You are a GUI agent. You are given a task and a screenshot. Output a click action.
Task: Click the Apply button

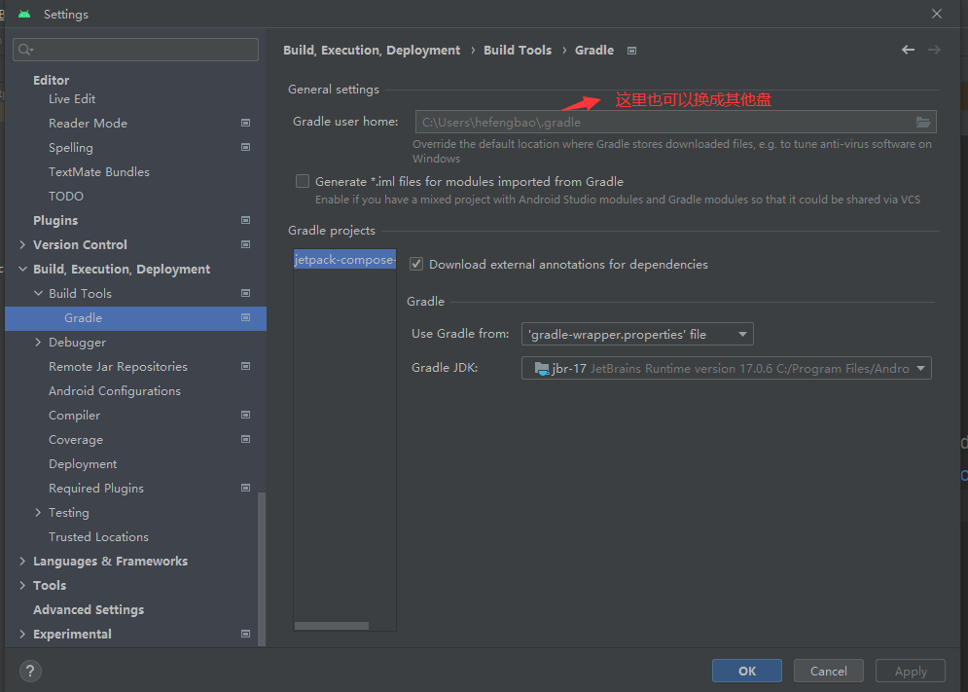(x=911, y=671)
